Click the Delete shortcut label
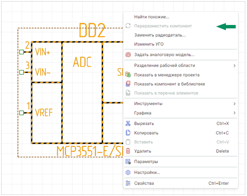The width and height of the screenshot is (247, 196). point(222,151)
